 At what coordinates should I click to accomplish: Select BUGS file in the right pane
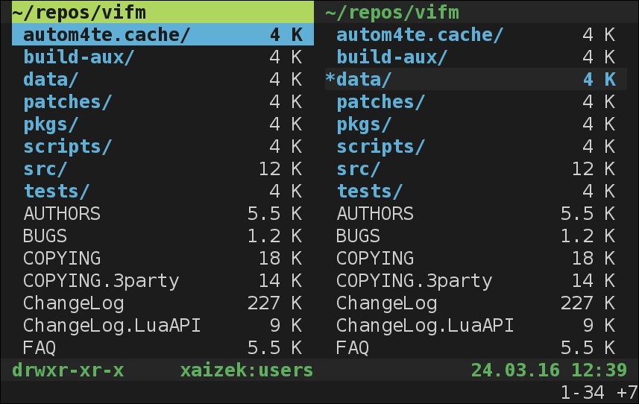click(x=476, y=236)
